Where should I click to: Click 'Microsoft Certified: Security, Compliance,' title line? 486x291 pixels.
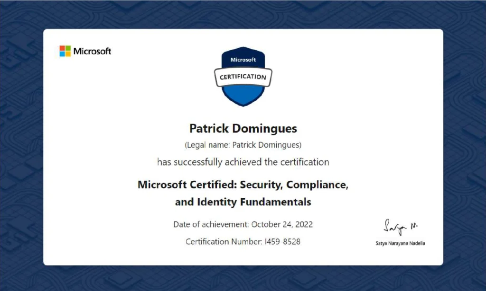point(243,185)
